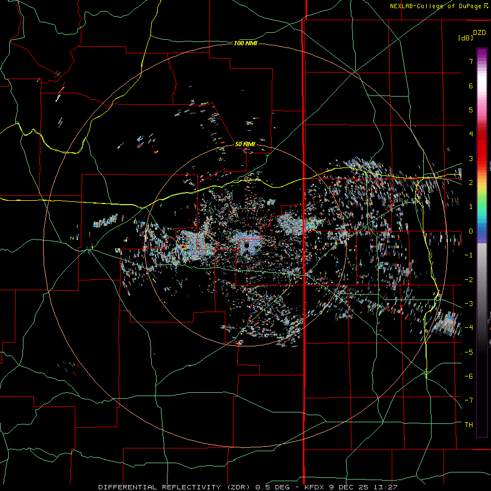The image size is (491, 491).
Task: Click the color scale value -7
Action: pyautogui.click(x=469, y=400)
